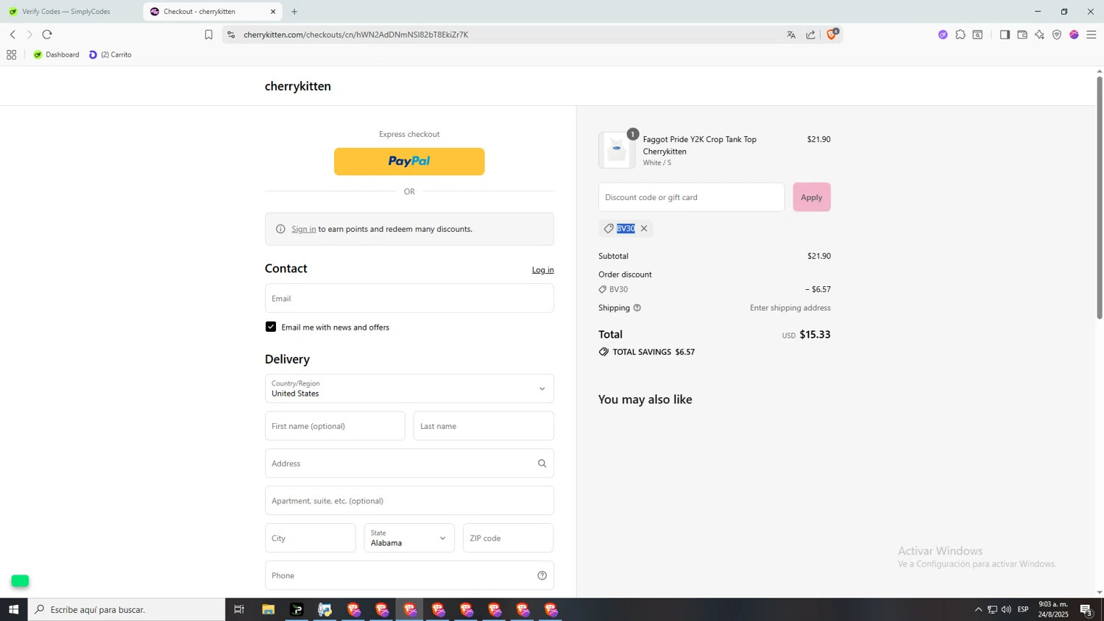Click the Email input field
Viewport: 1104px width, 621px height.
tap(409, 298)
